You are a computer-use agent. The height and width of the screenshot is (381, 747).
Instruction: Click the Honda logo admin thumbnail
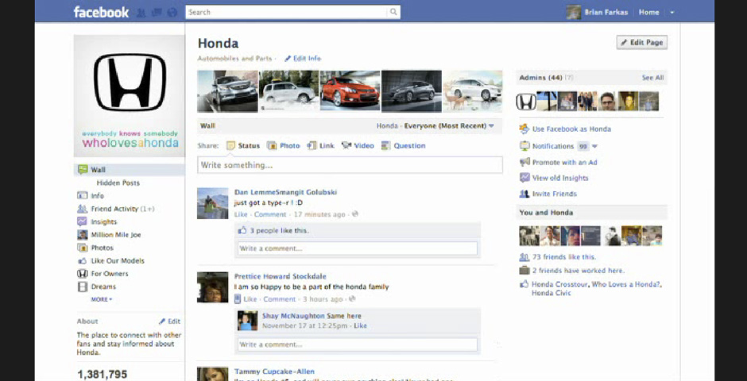coord(526,102)
